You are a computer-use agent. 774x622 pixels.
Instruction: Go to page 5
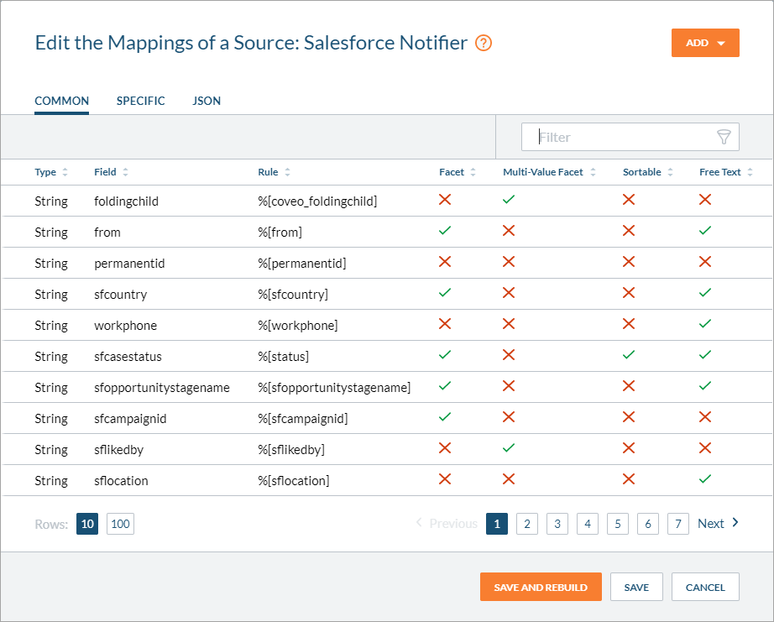(x=618, y=524)
